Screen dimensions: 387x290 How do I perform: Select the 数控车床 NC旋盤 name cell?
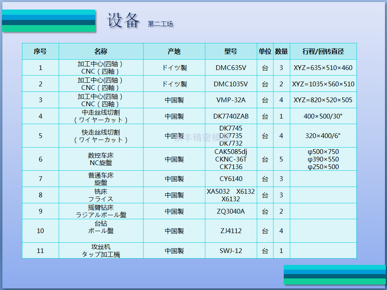[101, 159]
